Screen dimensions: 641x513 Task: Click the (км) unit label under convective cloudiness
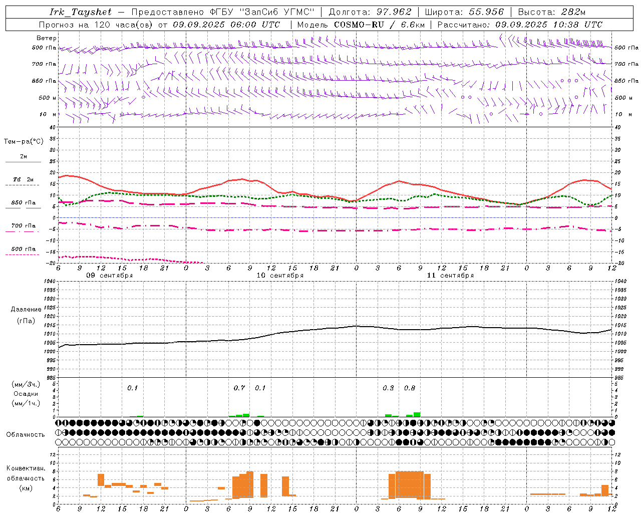[x=26, y=488]
